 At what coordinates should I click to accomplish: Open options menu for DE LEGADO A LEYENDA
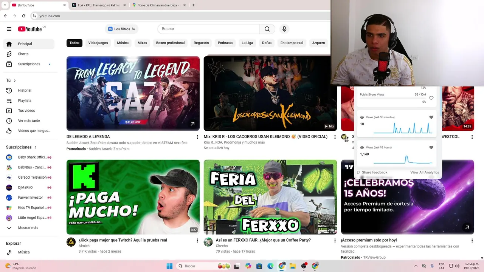pos(197,137)
